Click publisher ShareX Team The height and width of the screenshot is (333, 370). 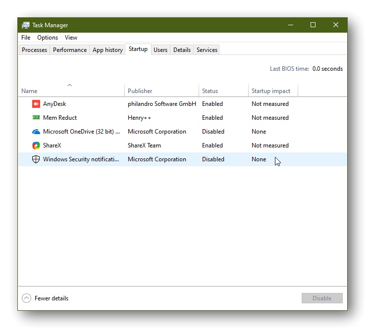[x=144, y=145]
